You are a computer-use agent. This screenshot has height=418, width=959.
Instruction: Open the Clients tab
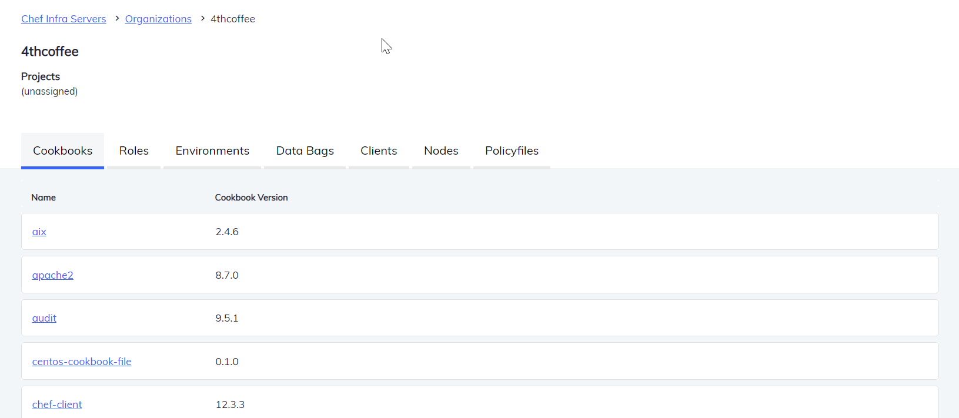coord(379,151)
